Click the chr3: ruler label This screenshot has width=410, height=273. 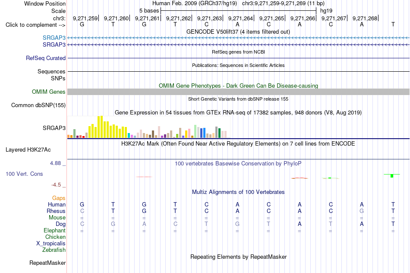(59, 18)
